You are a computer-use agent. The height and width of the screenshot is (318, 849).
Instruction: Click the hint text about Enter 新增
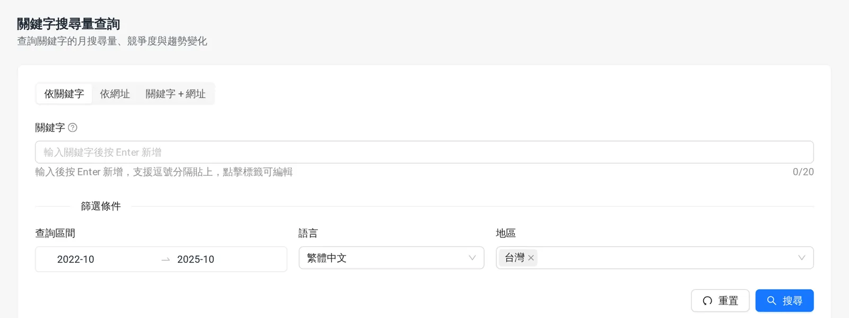[164, 172]
